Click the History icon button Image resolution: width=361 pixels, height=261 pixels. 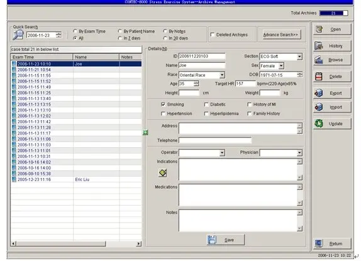point(319,46)
